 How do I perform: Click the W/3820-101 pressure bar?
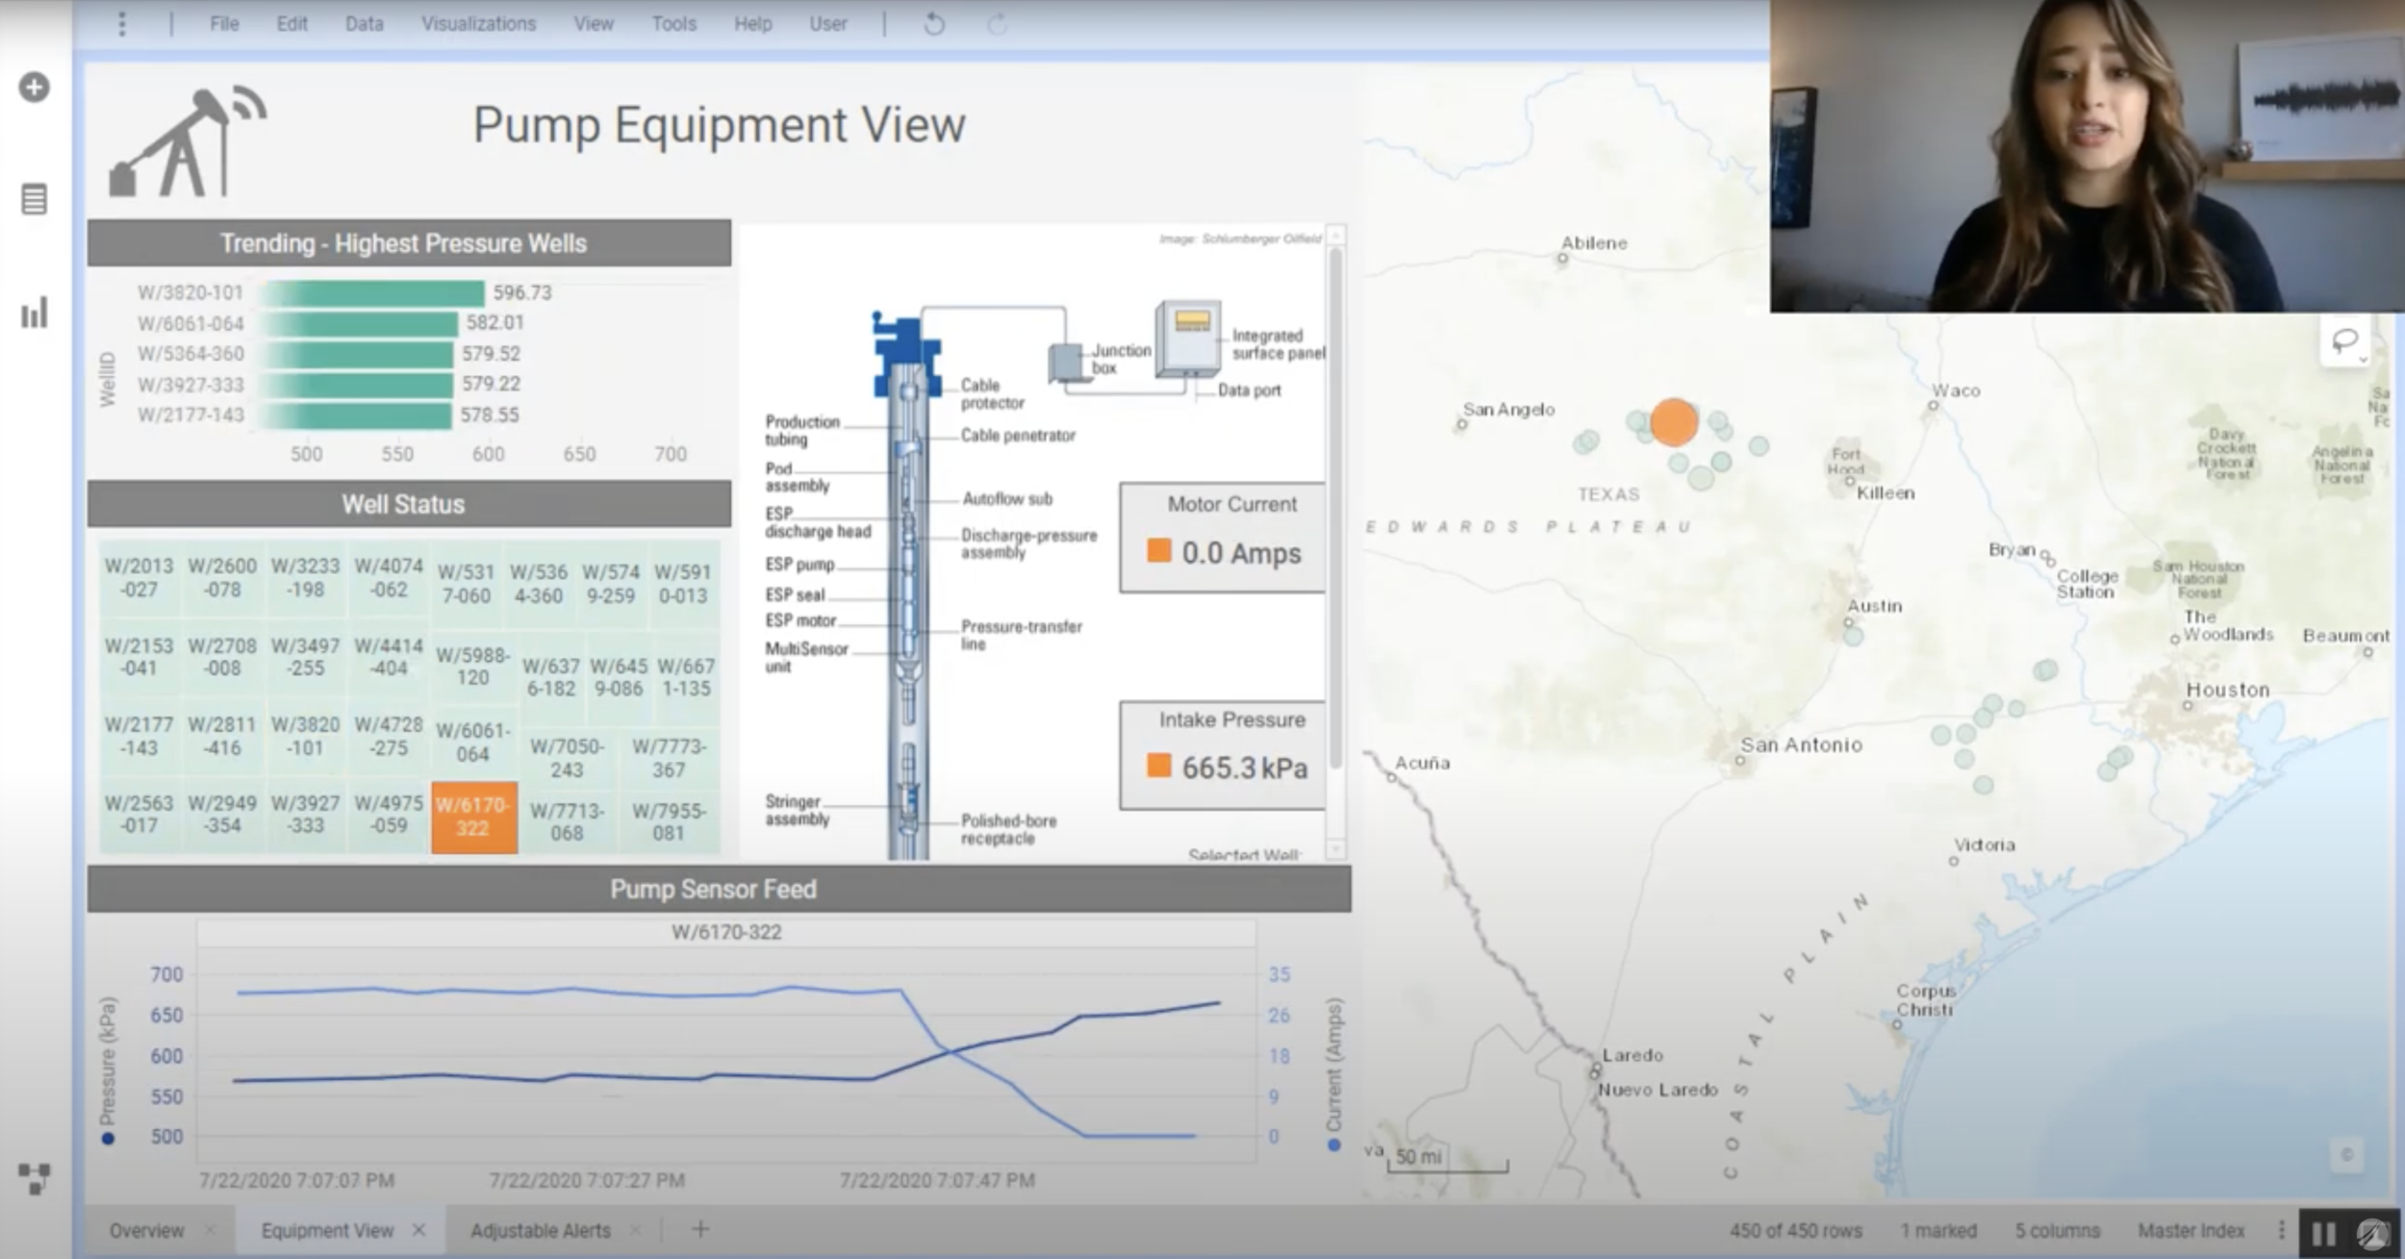coord(375,292)
